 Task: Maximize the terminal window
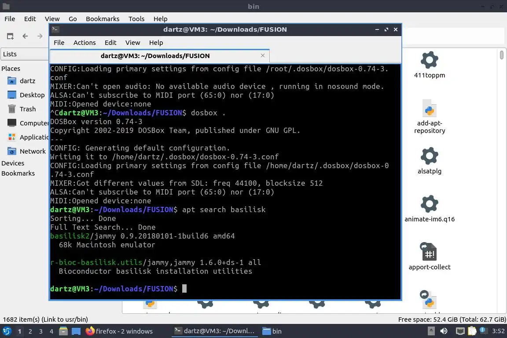tap(386, 29)
